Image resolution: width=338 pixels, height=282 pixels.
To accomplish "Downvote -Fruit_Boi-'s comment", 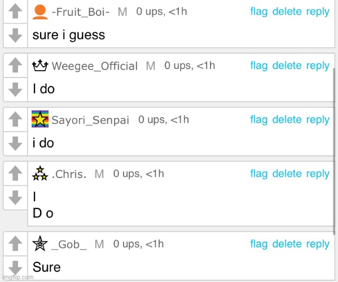I will (x=15, y=36).
